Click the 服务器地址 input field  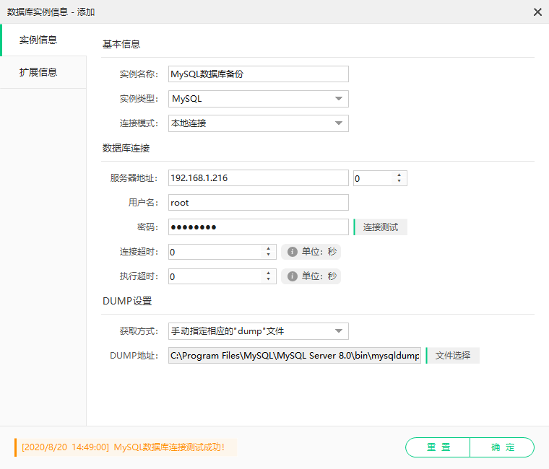259,178
